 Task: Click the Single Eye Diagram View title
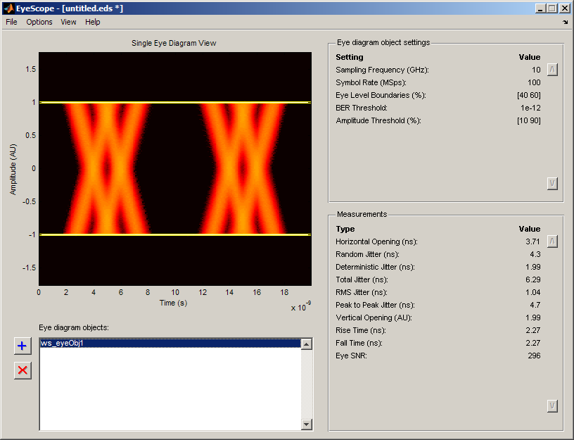[x=174, y=43]
